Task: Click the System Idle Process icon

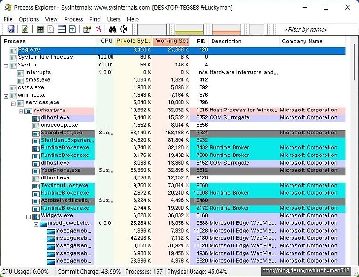Action: [x=13, y=58]
